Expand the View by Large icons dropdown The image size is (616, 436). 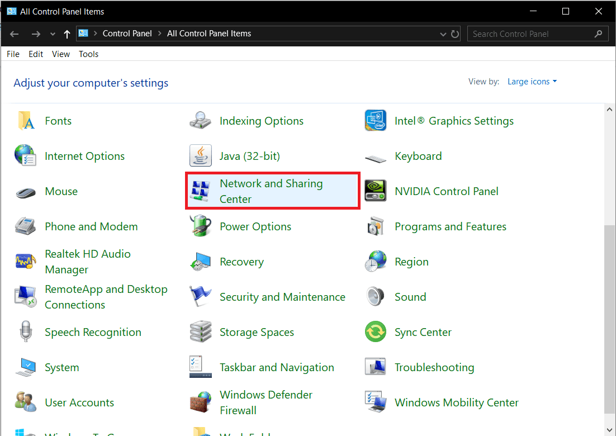[x=532, y=82]
